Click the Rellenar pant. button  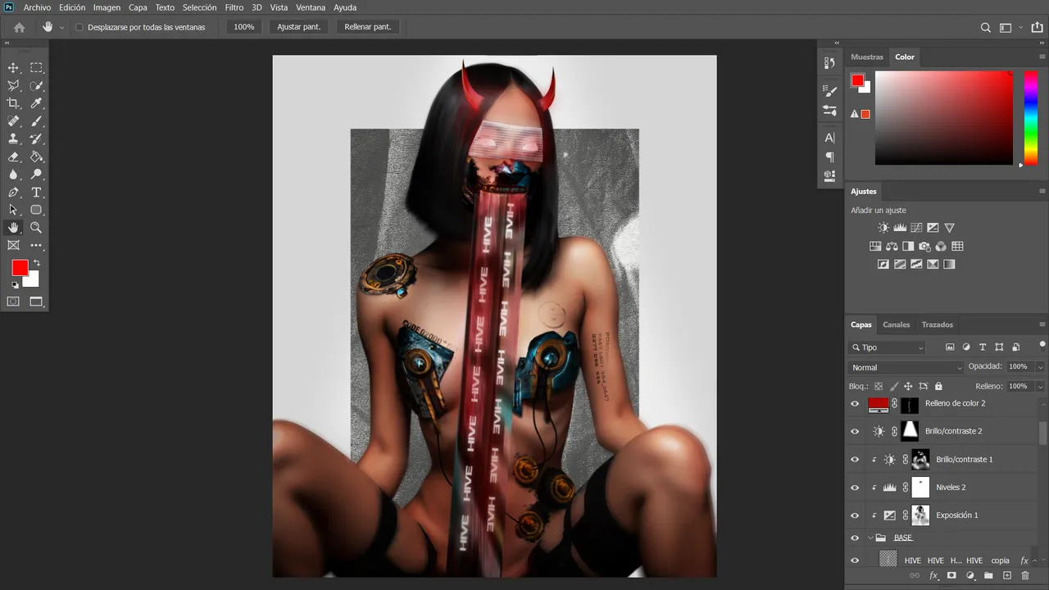tap(367, 27)
